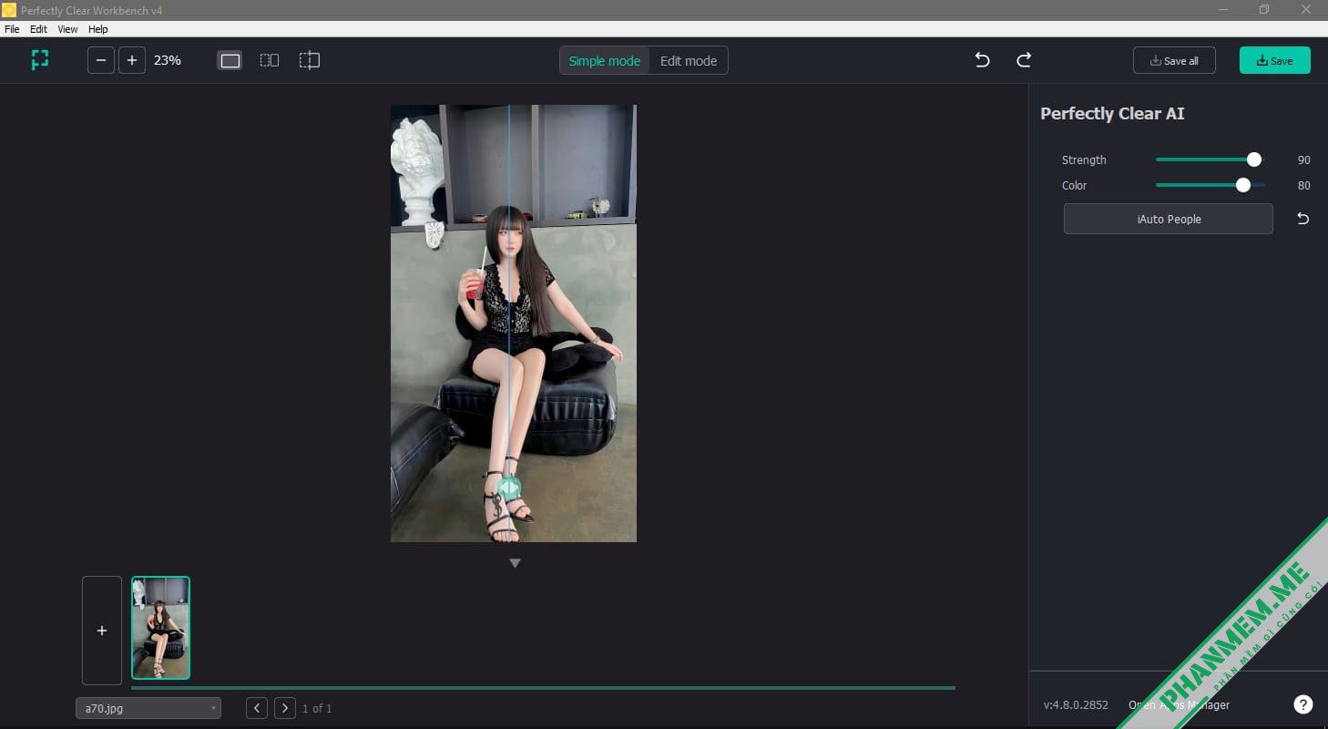Screen dimensions: 1328x729
Task: Zoom in with the plus button
Action: pos(132,60)
